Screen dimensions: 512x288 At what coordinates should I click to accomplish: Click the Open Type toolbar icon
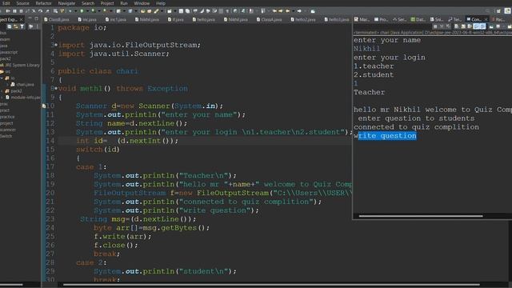pyautogui.click(x=142, y=10)
